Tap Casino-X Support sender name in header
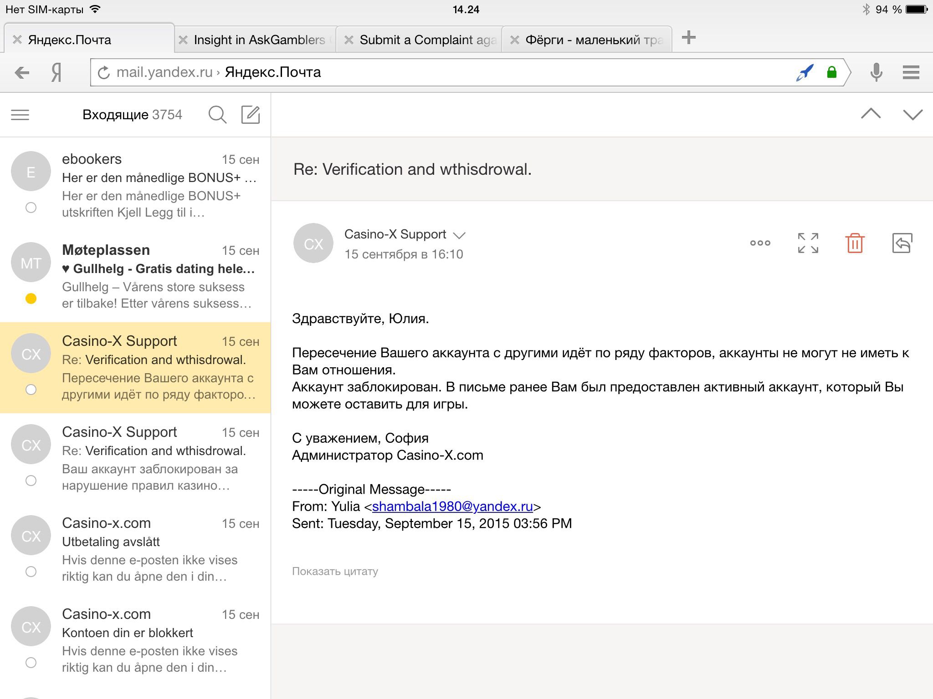Image resolution: width=933 pixels, height=699 pixels. coord(395,234)
